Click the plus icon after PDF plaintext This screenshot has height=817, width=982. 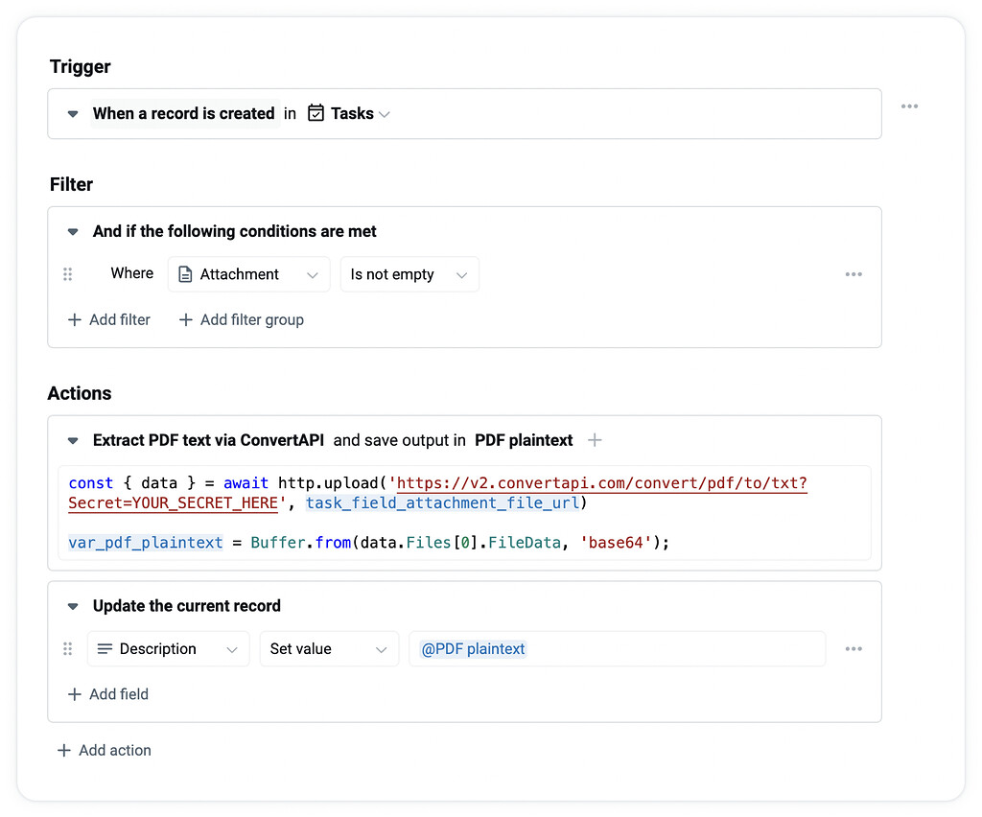pyautogui.click(x=595, y=440)
